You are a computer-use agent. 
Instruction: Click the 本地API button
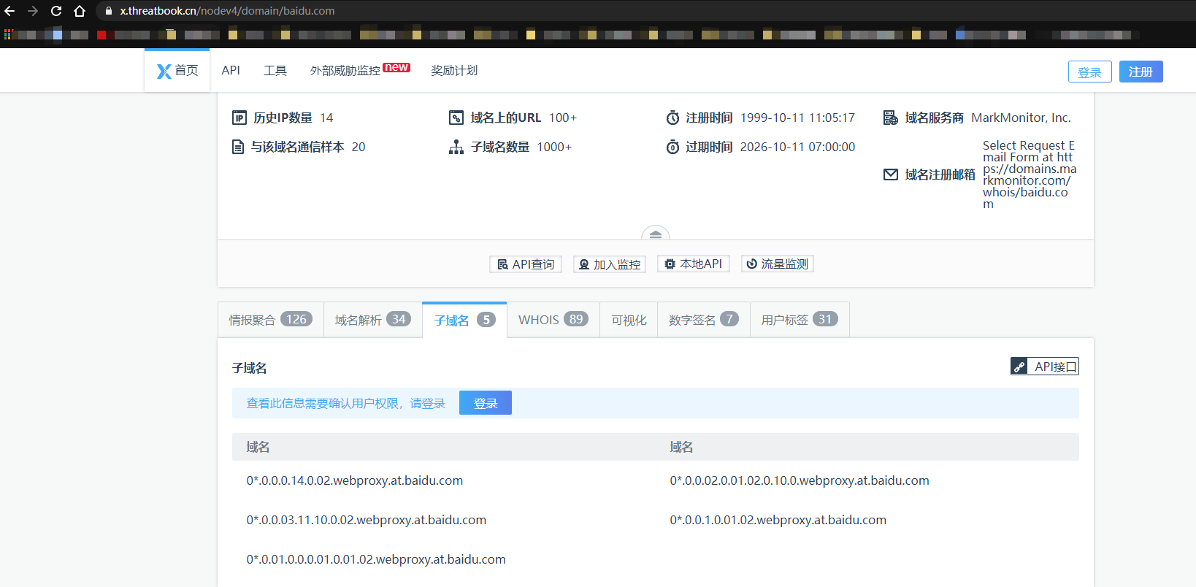click(694, 264)
